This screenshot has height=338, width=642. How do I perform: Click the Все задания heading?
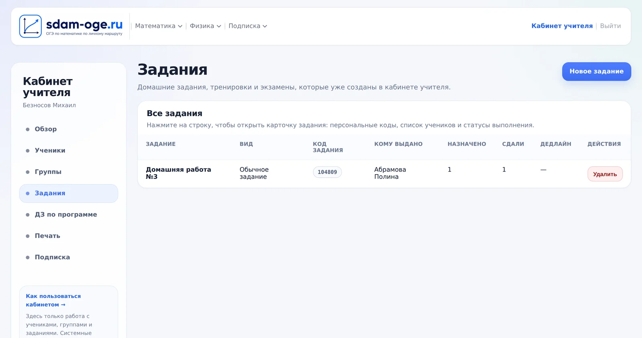coord(175,113)
